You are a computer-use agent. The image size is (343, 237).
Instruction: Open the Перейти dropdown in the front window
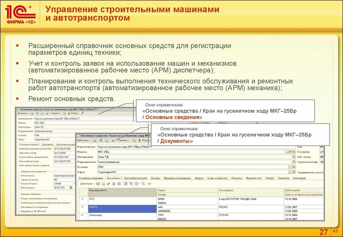coord(124,140)
